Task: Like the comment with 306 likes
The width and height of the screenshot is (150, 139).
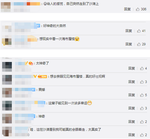Action: (138, 9)
